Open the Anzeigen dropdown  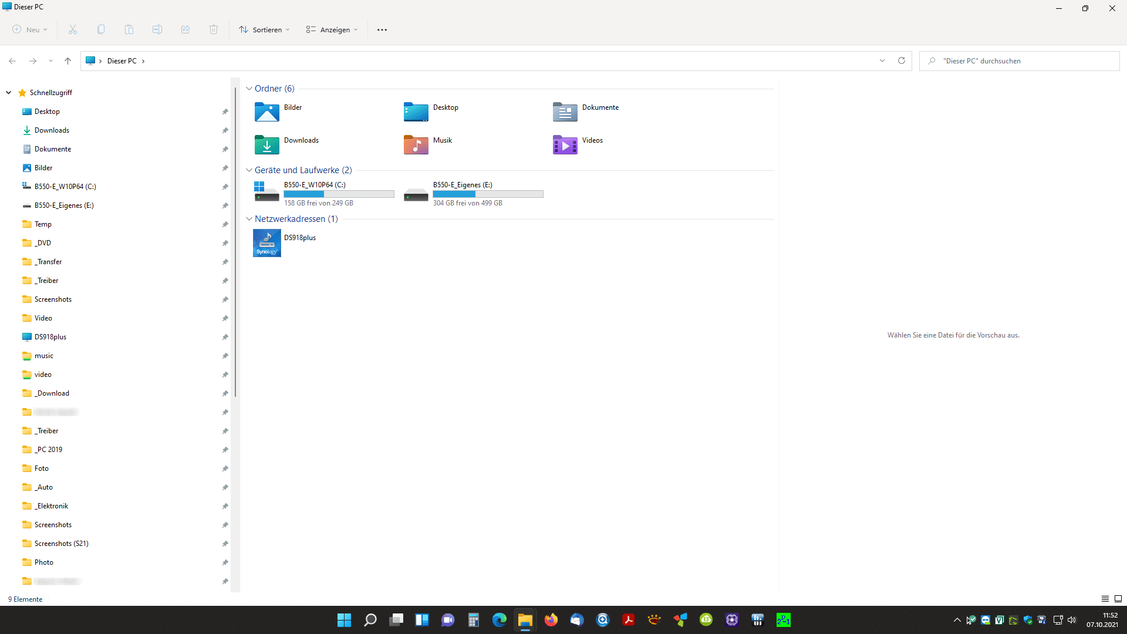pos(332,30)
